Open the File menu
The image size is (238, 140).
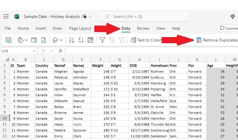pyautogui.click(x=8, y=29)
